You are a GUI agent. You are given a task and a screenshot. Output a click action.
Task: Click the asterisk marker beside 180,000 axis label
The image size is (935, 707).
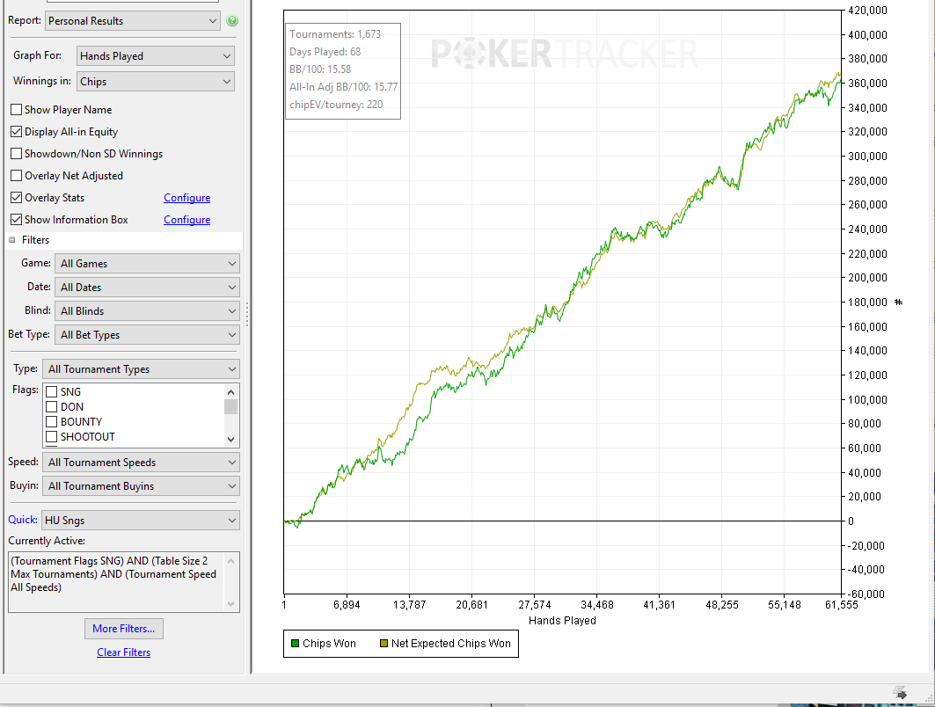point(899,302)
